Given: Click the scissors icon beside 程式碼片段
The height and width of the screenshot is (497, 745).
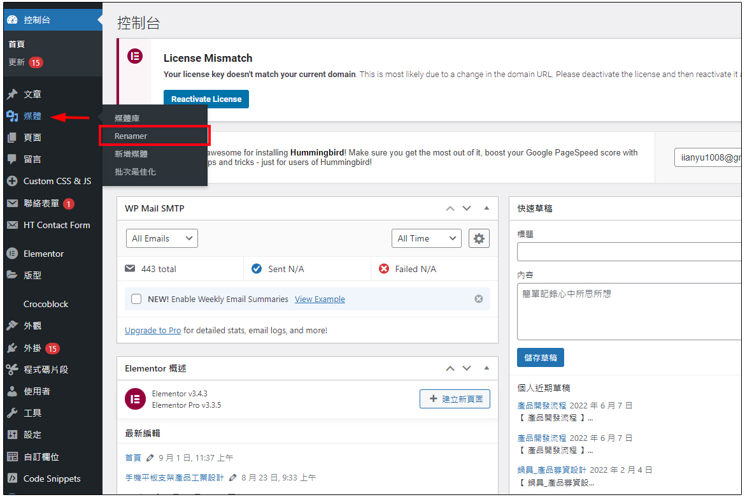Looking at the screenshot, I should pyautogui.click(x=12, y=369).
